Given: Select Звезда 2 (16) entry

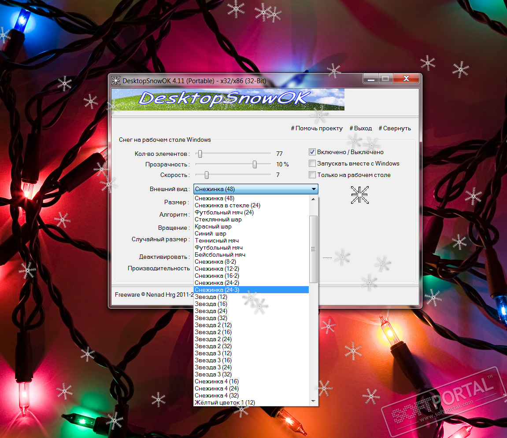Looking at the screenshot, I should click(x=251, y=332).
